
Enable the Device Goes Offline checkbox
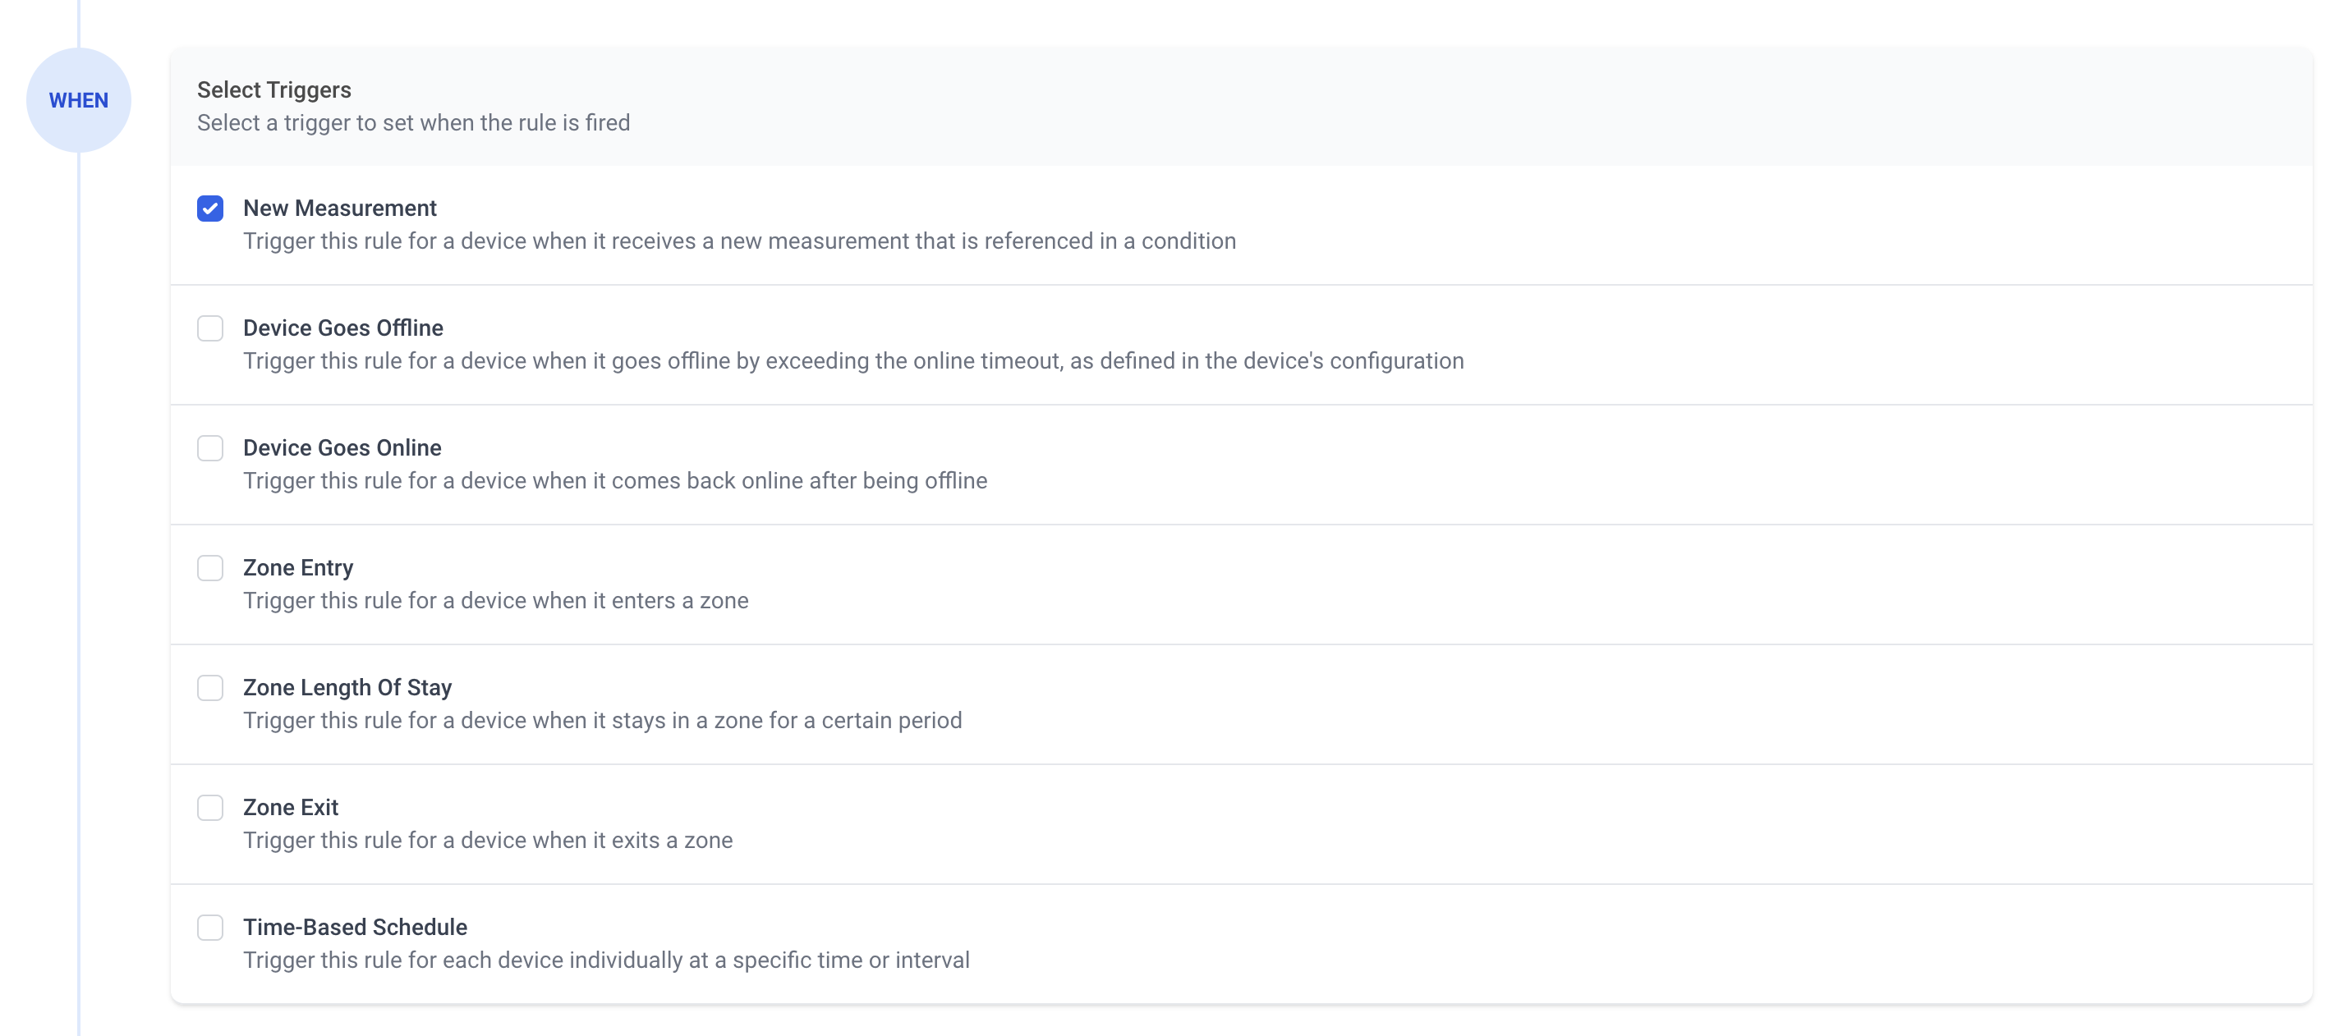click(x=209, y=328)
